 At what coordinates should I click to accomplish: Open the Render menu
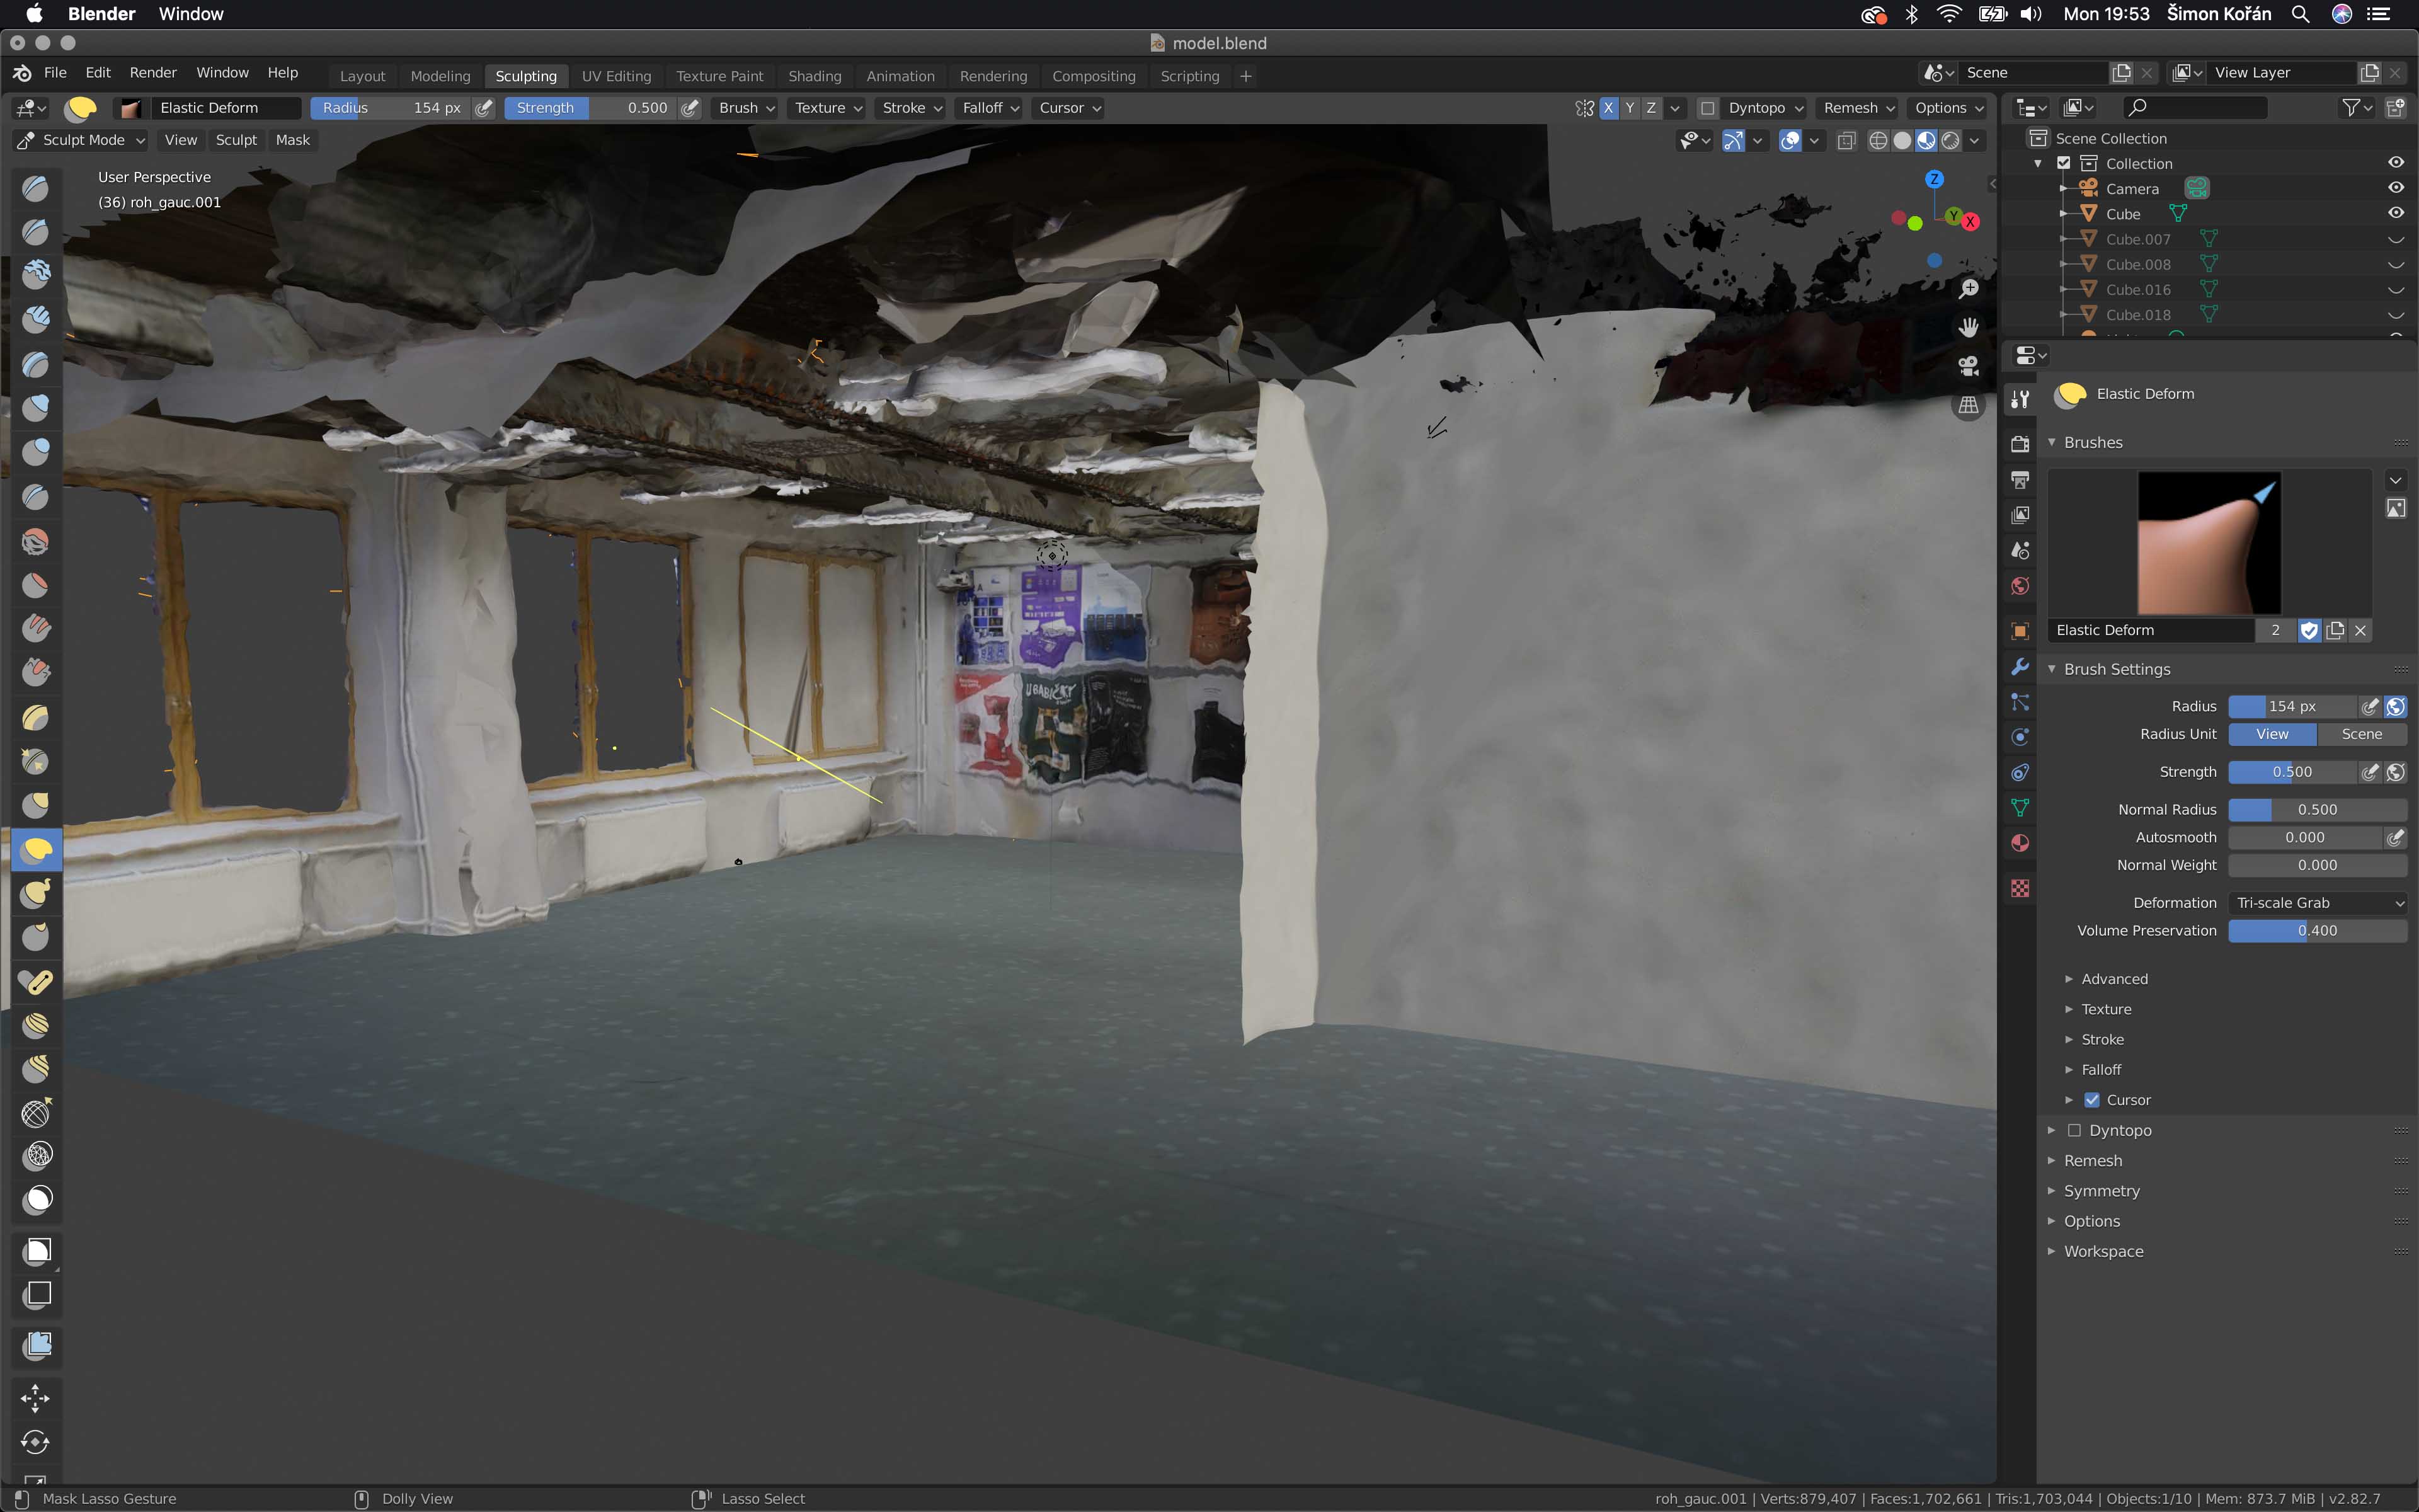tap(153, 72)
